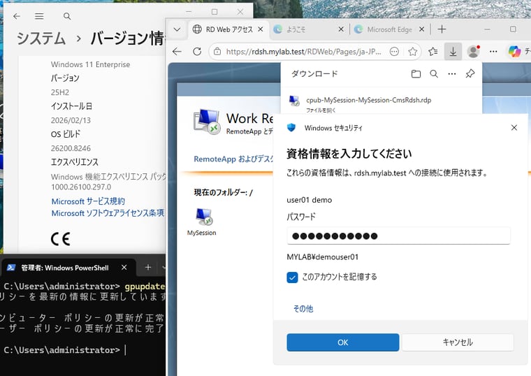Close the PowerShell terminal tab

[x=124, y=268]
